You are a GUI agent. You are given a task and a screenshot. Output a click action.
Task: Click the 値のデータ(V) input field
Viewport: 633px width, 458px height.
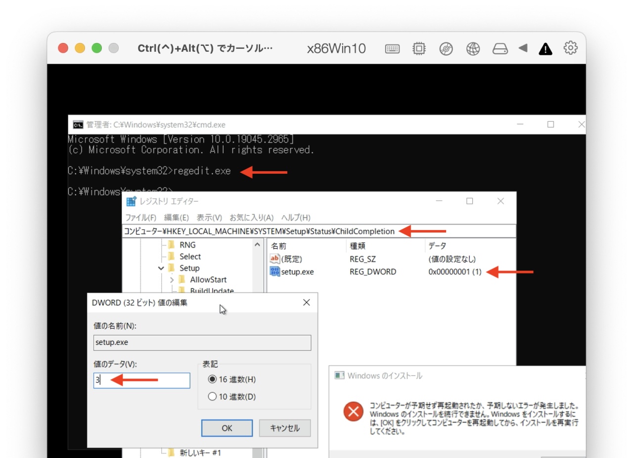tap(141, 380)
